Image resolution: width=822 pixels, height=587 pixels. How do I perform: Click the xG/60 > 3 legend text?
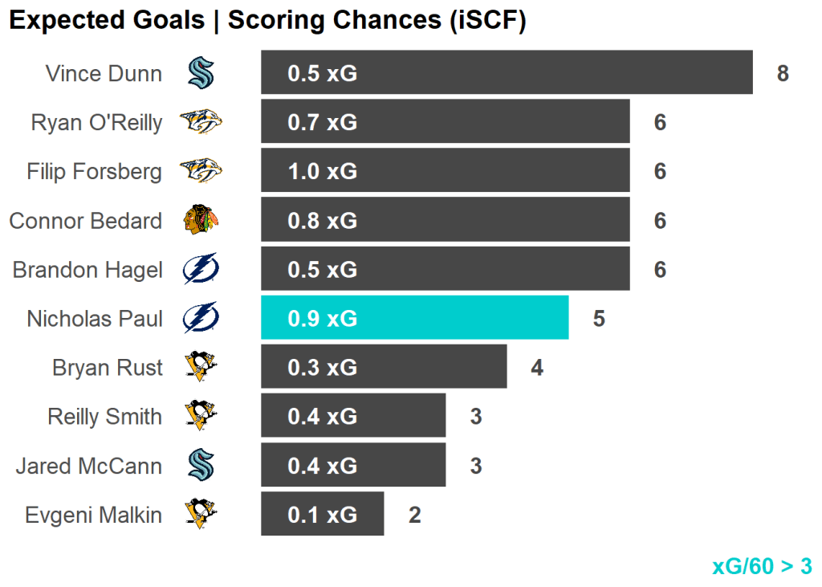coord(762,566)
